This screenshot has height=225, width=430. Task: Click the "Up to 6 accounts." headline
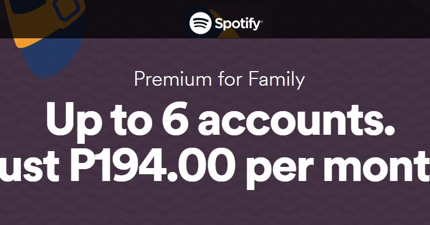[220, 120]
